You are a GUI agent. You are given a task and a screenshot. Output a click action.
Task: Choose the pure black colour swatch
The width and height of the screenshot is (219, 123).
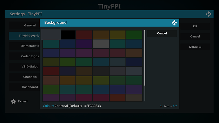tap(68, 35)
